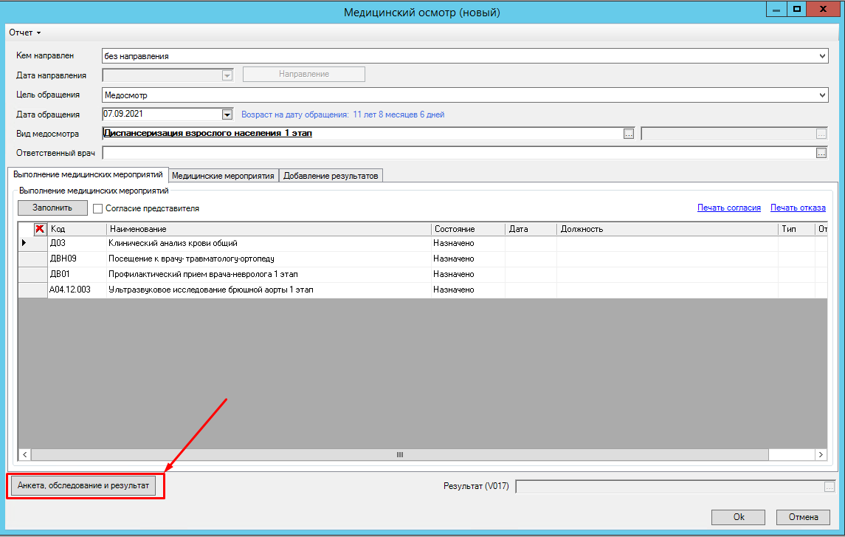Click the Должность column header
The width and height of the screenshot is (845, 537).
point(667,229)
